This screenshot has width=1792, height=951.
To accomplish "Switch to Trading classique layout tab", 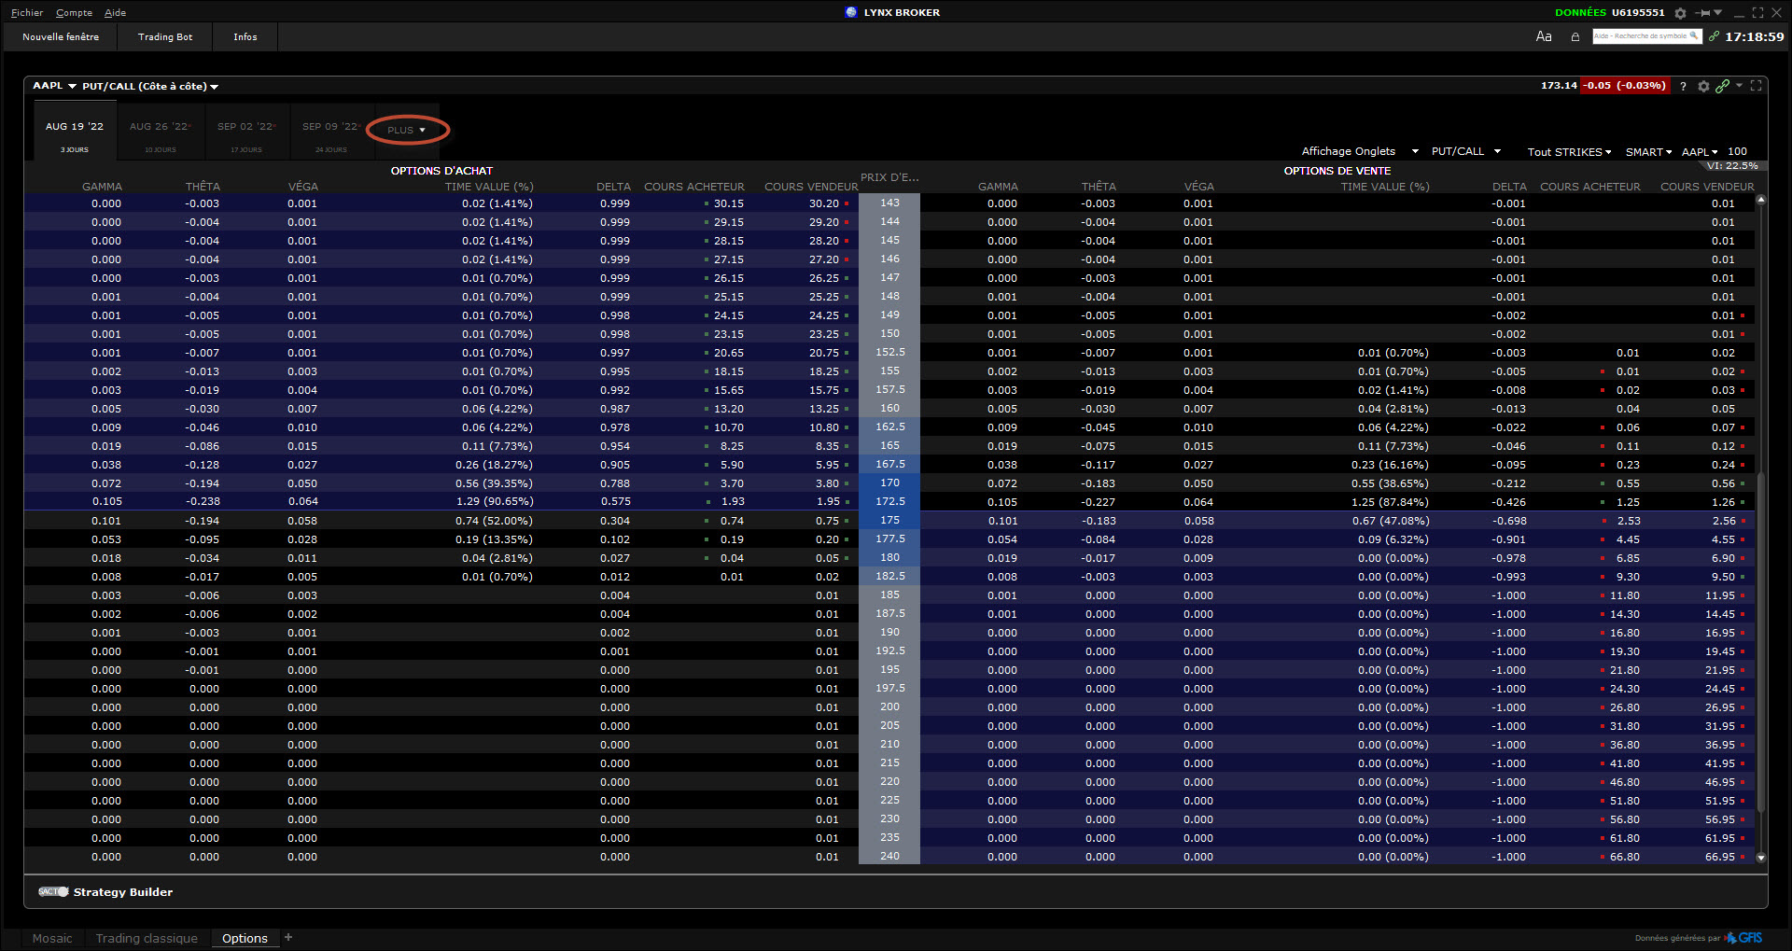I will (x=147, y=938).
